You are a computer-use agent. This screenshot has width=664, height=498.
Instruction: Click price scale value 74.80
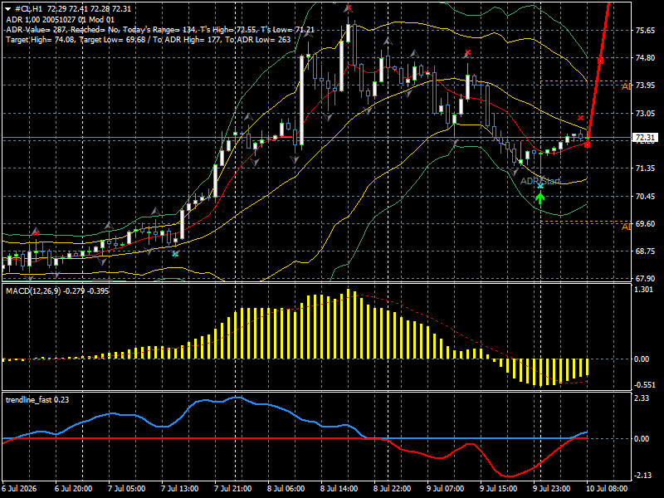pos(645,58)
